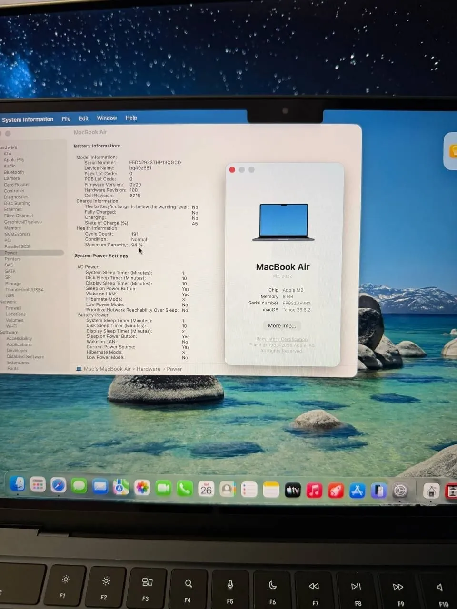
Task: Launch the Apple TV app
Action: point(293,490)
